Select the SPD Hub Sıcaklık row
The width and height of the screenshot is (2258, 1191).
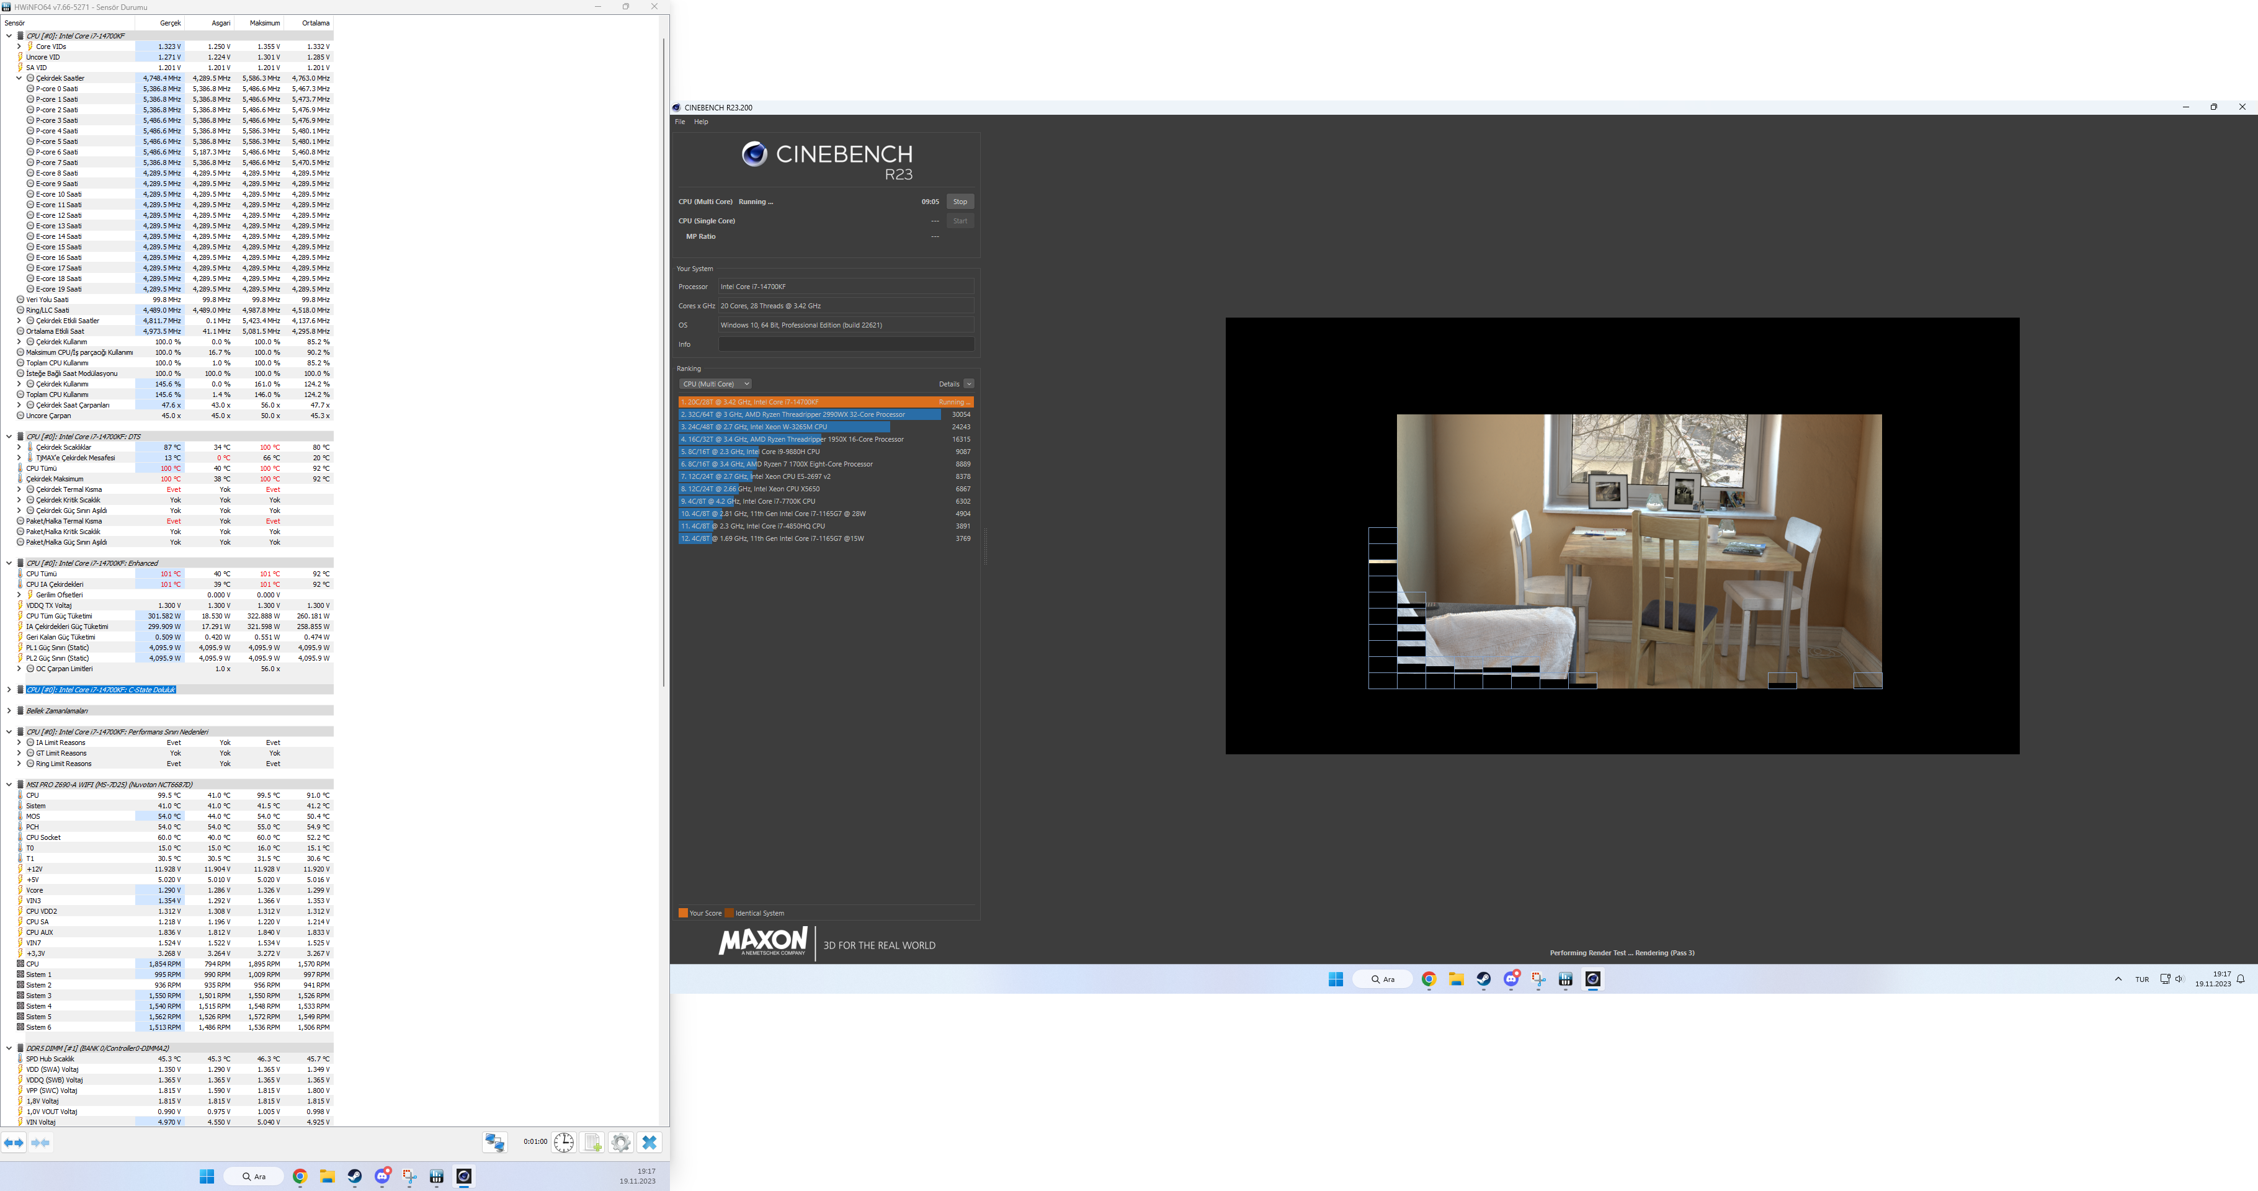click(x=166, y=1059)
